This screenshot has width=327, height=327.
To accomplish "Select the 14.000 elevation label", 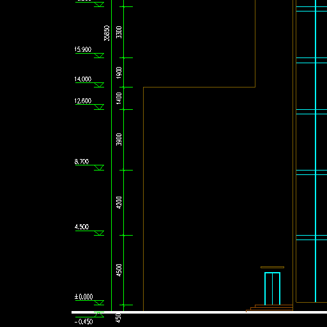I will (x=83, y=79).
